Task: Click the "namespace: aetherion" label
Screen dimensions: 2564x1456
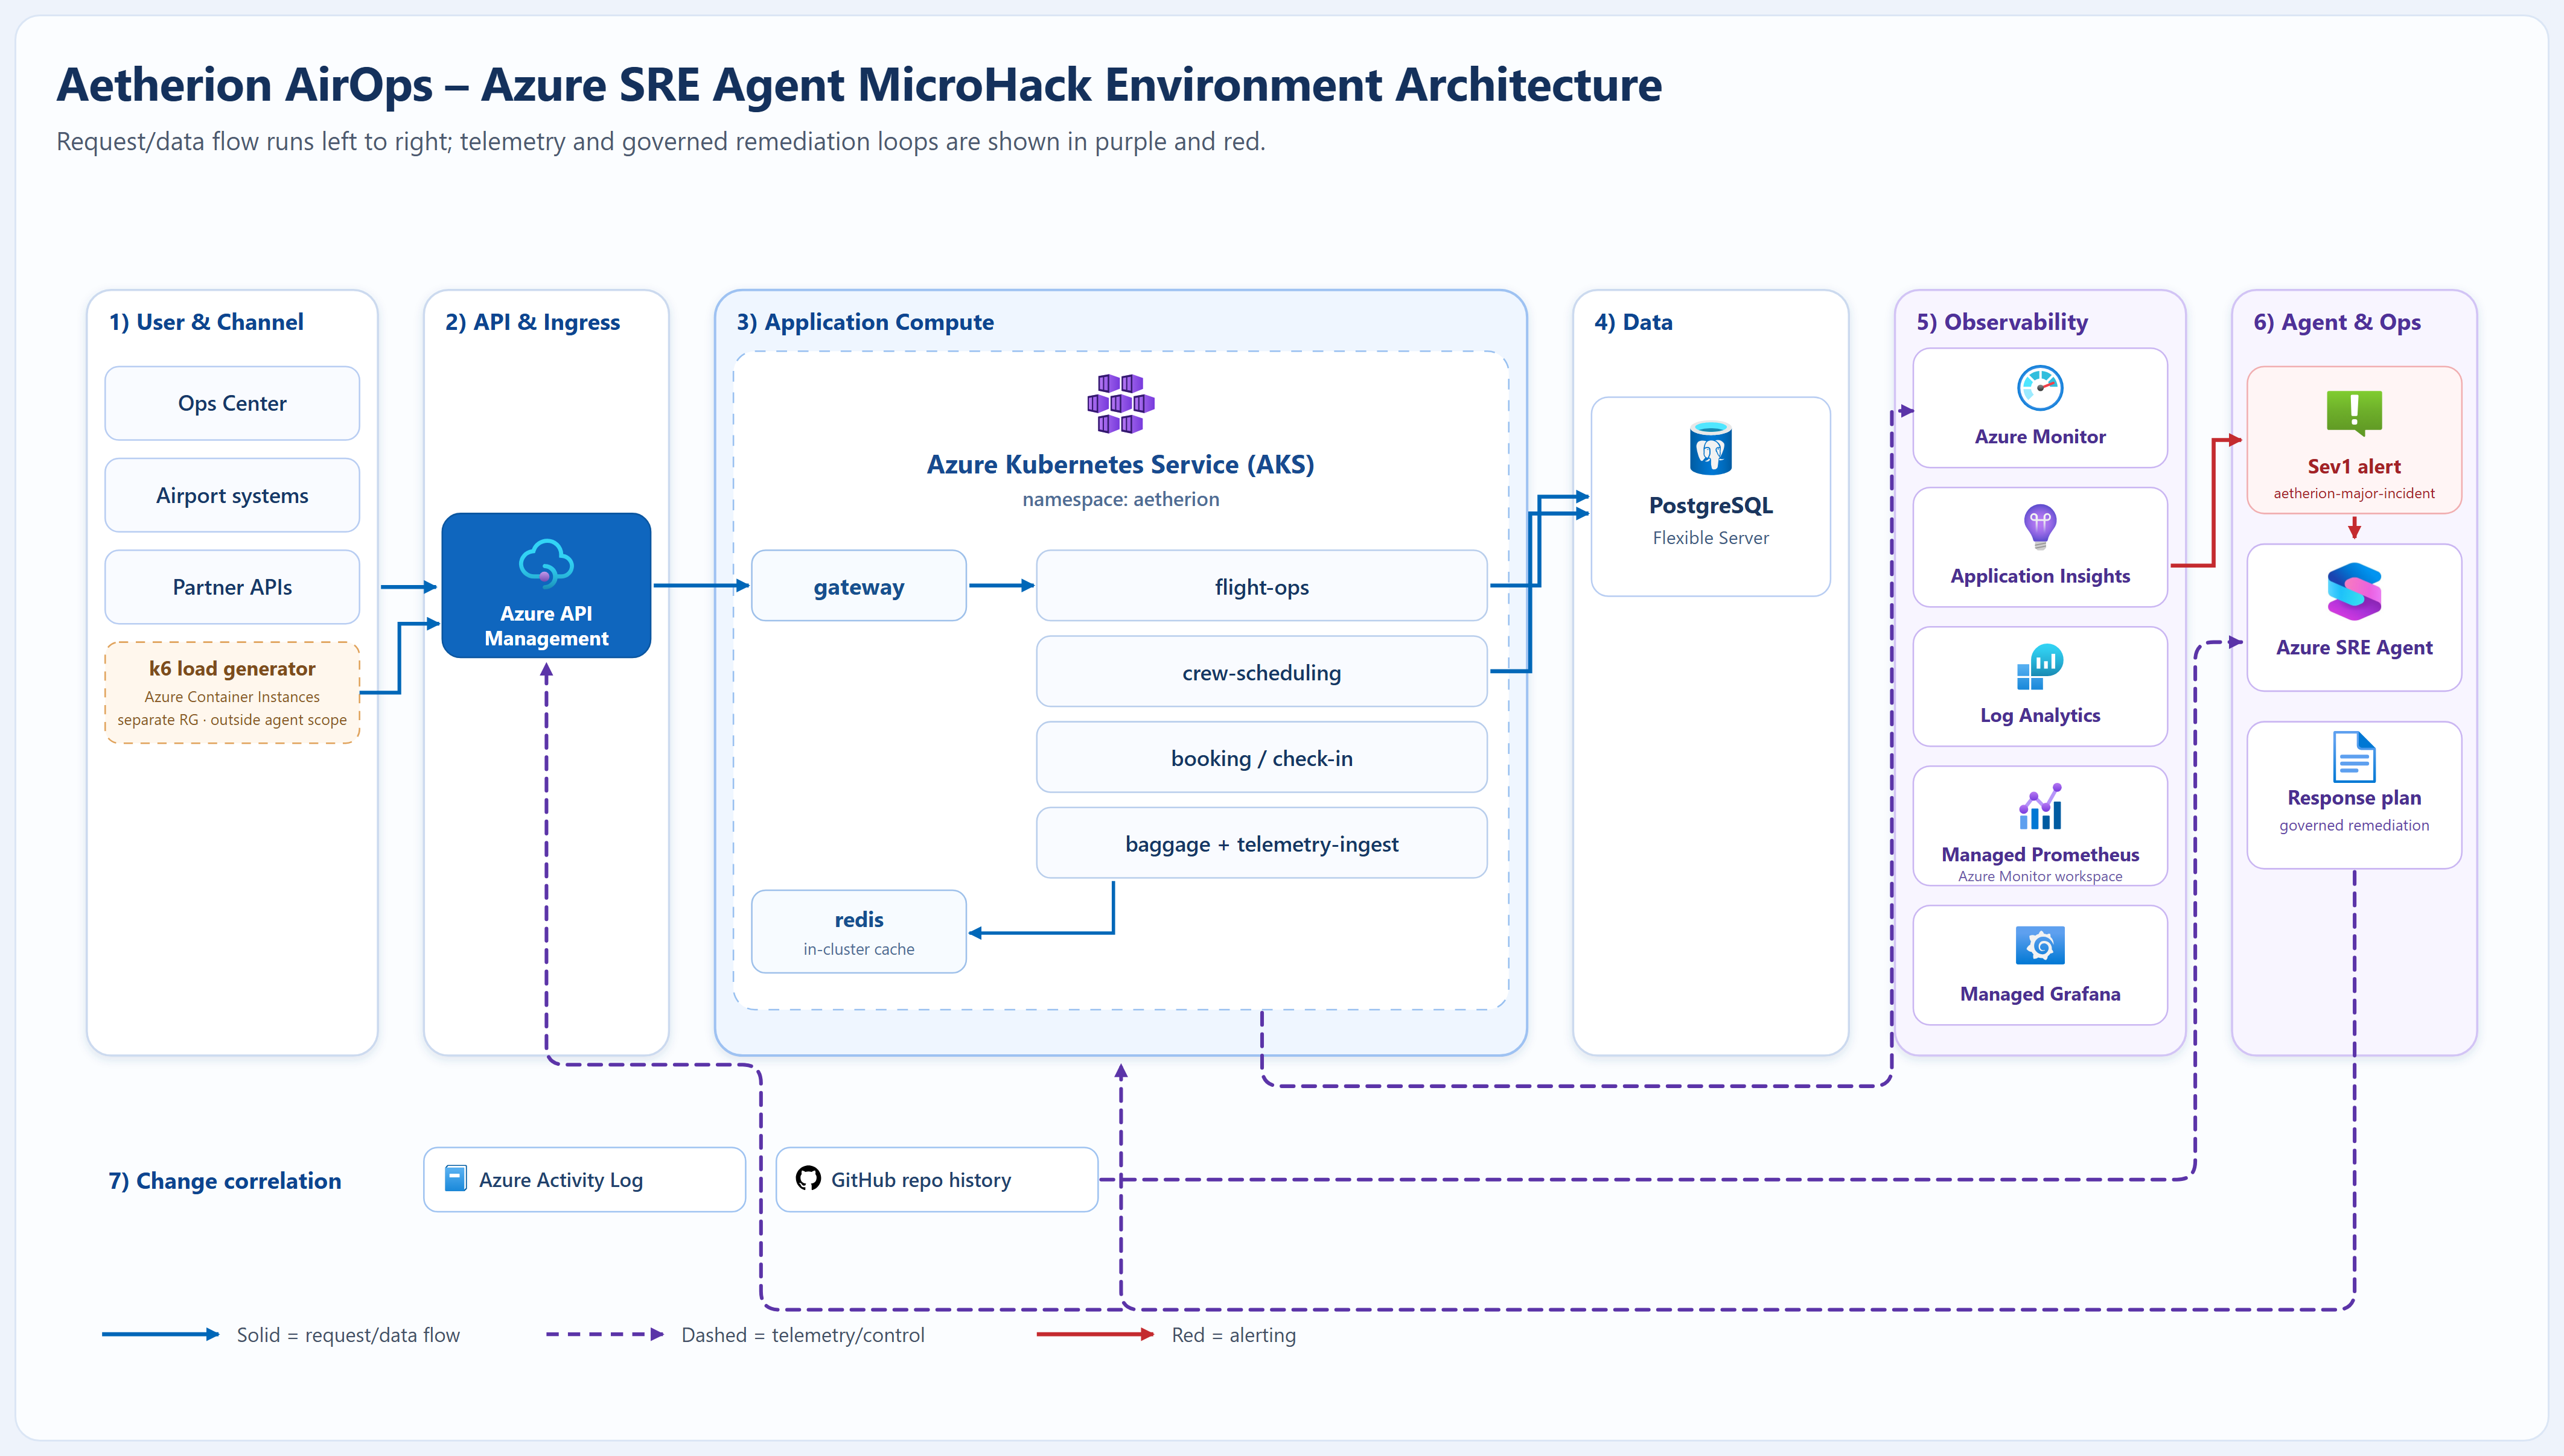Action: click(x=1120, y=499)
